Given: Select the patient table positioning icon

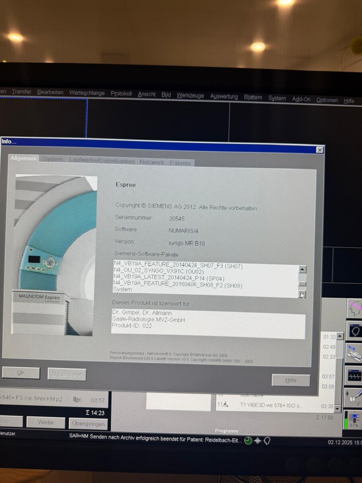Looking at the screenshot, I should [x=355, y=352].
